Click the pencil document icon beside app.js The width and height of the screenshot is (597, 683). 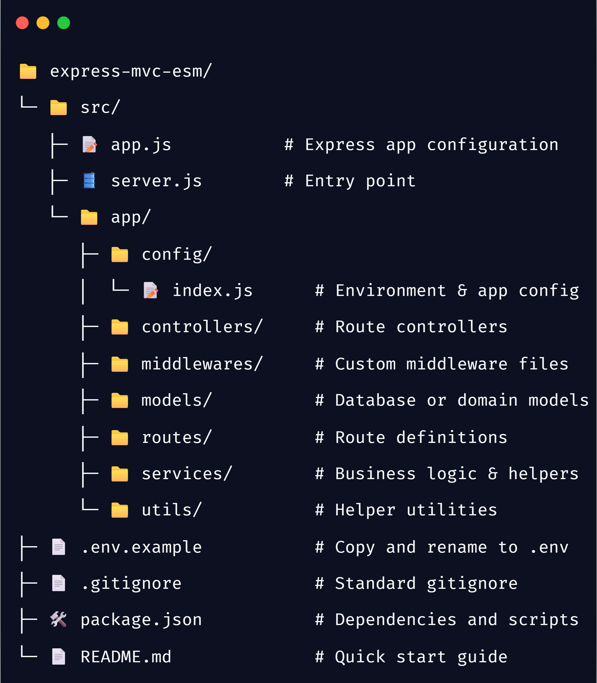point(89,145)
